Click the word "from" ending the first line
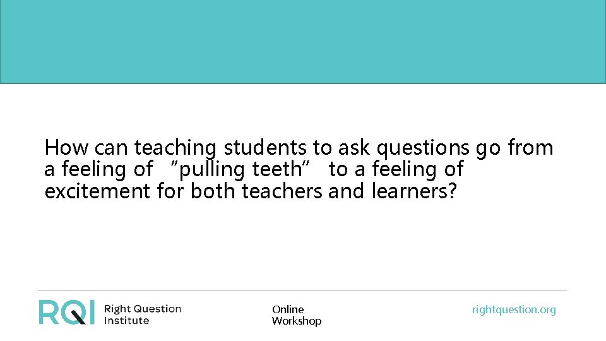The width and height of the screenshot is (606, 341). 530,148
